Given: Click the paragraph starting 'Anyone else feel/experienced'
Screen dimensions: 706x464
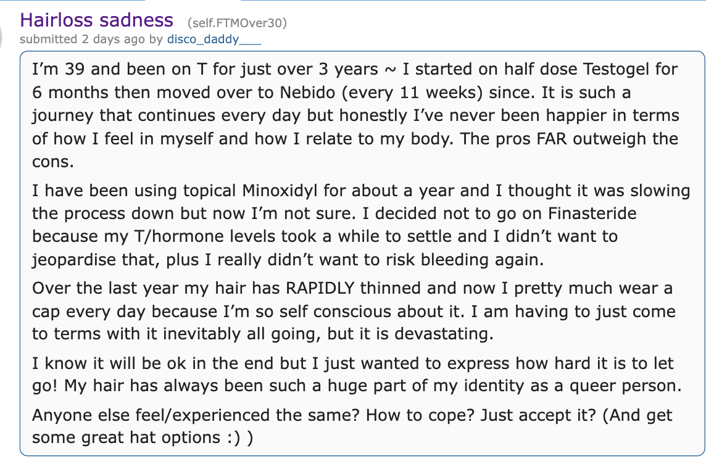Looking at the screenshot, I should [352, 426].
